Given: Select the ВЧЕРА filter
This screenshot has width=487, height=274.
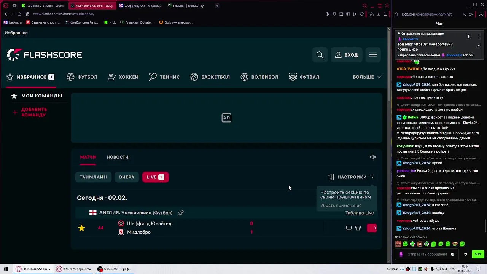Looking at the screenshot, I should 127,177.
